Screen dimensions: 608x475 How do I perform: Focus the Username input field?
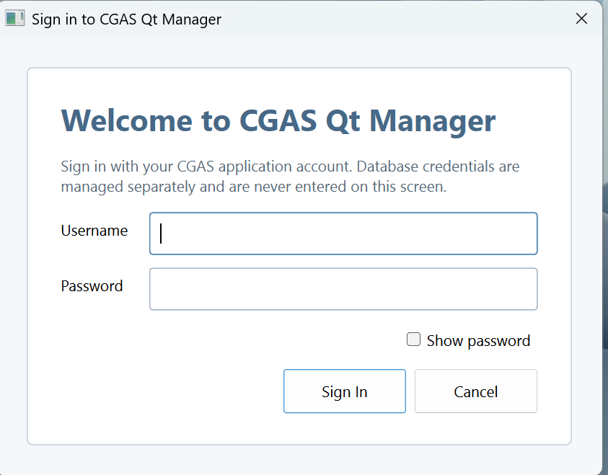tap(343, 234)
